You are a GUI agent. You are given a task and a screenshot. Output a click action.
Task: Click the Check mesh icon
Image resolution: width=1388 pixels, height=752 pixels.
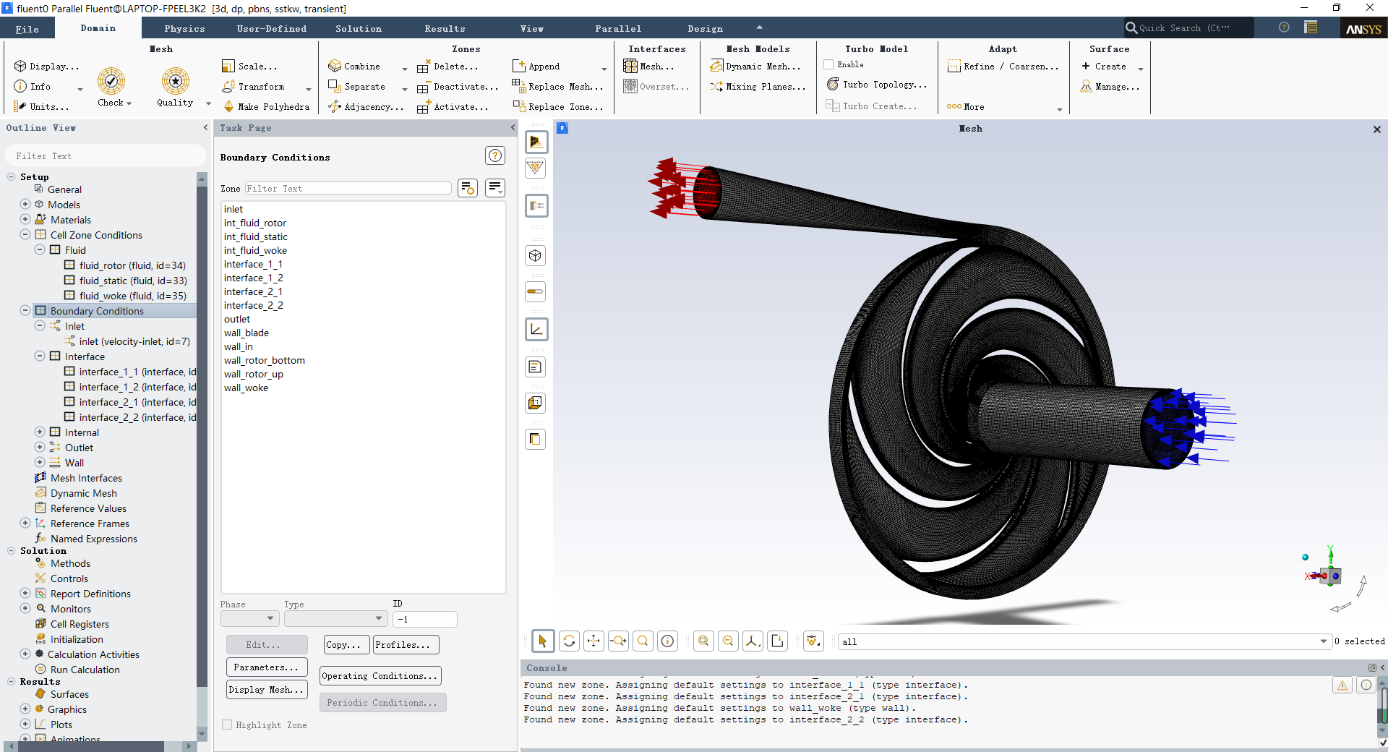pos(111,82)
